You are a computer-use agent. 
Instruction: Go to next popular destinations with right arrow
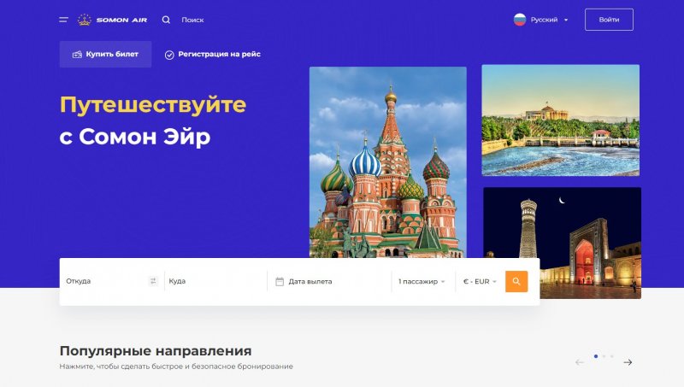[628, 362]
